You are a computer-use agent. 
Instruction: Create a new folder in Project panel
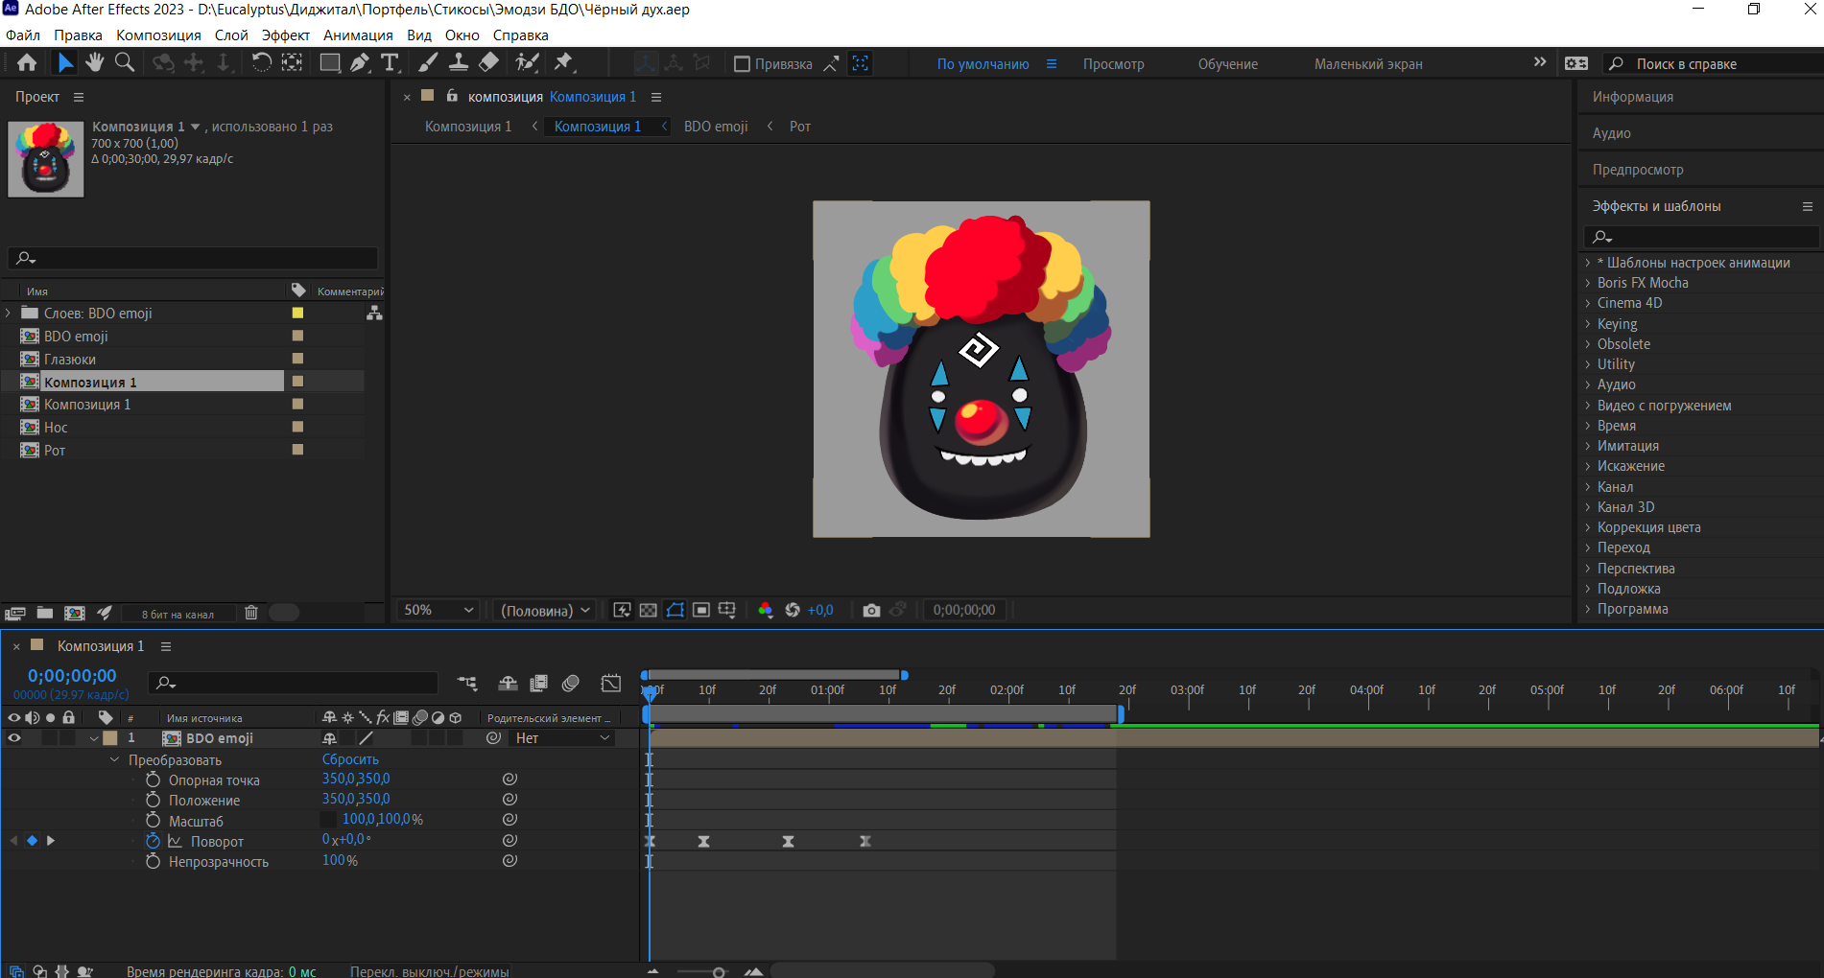point(45,613)
